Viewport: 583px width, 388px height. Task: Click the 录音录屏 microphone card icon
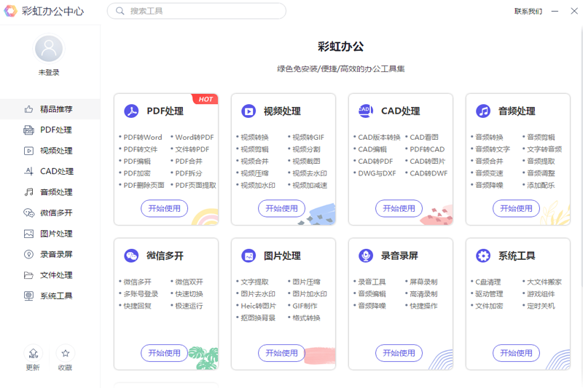pyautogui.click(x=366, y=256)
